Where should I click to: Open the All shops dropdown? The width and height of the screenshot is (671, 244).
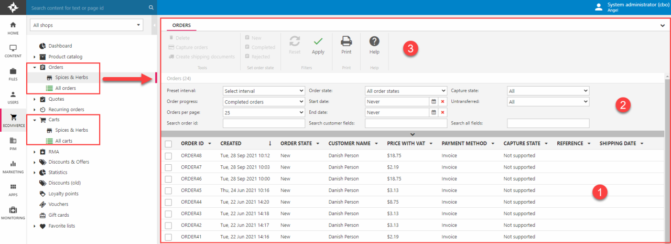[x=86, y=25]
